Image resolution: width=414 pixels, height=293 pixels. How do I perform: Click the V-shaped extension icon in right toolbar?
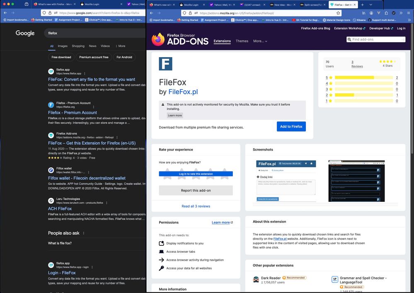379,13
